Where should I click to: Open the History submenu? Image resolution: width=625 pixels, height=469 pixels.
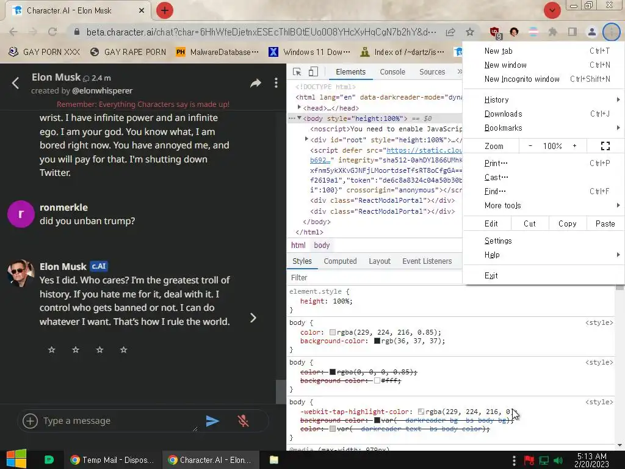coord(543,100)
